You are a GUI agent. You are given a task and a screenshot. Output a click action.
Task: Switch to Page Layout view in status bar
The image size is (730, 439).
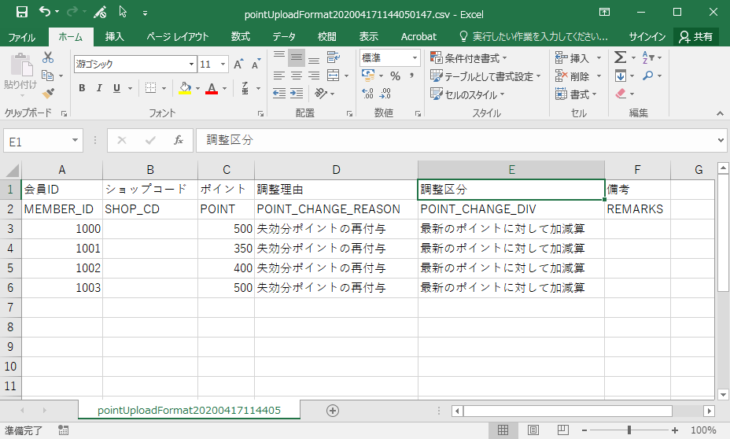[533, 430]
